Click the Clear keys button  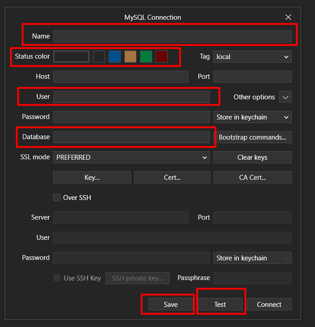252,157
